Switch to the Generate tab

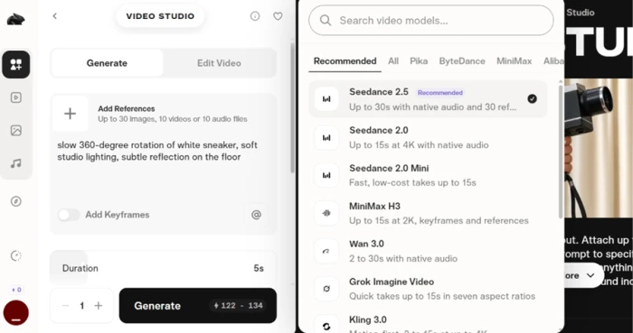tap(107, 63)
